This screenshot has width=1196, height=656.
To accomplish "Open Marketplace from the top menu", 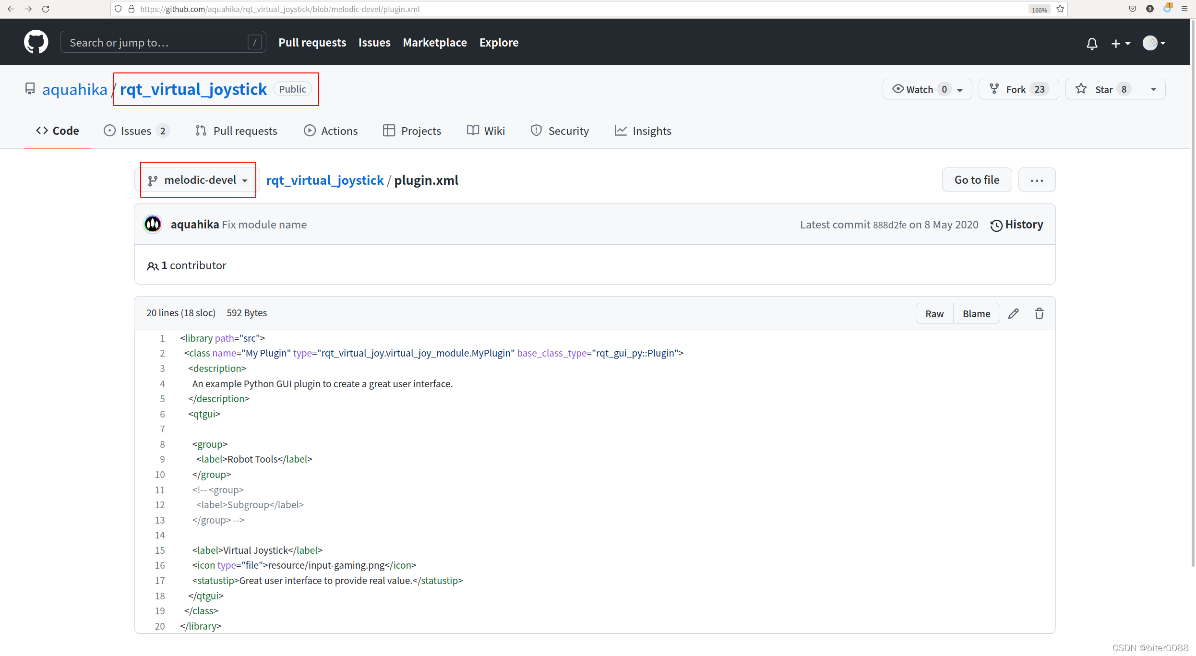I will (x=435, y=42).
